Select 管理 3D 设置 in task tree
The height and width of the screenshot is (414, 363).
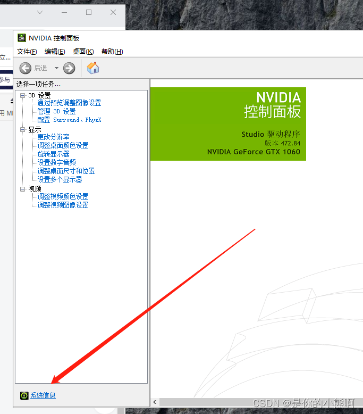click(56, 111)
